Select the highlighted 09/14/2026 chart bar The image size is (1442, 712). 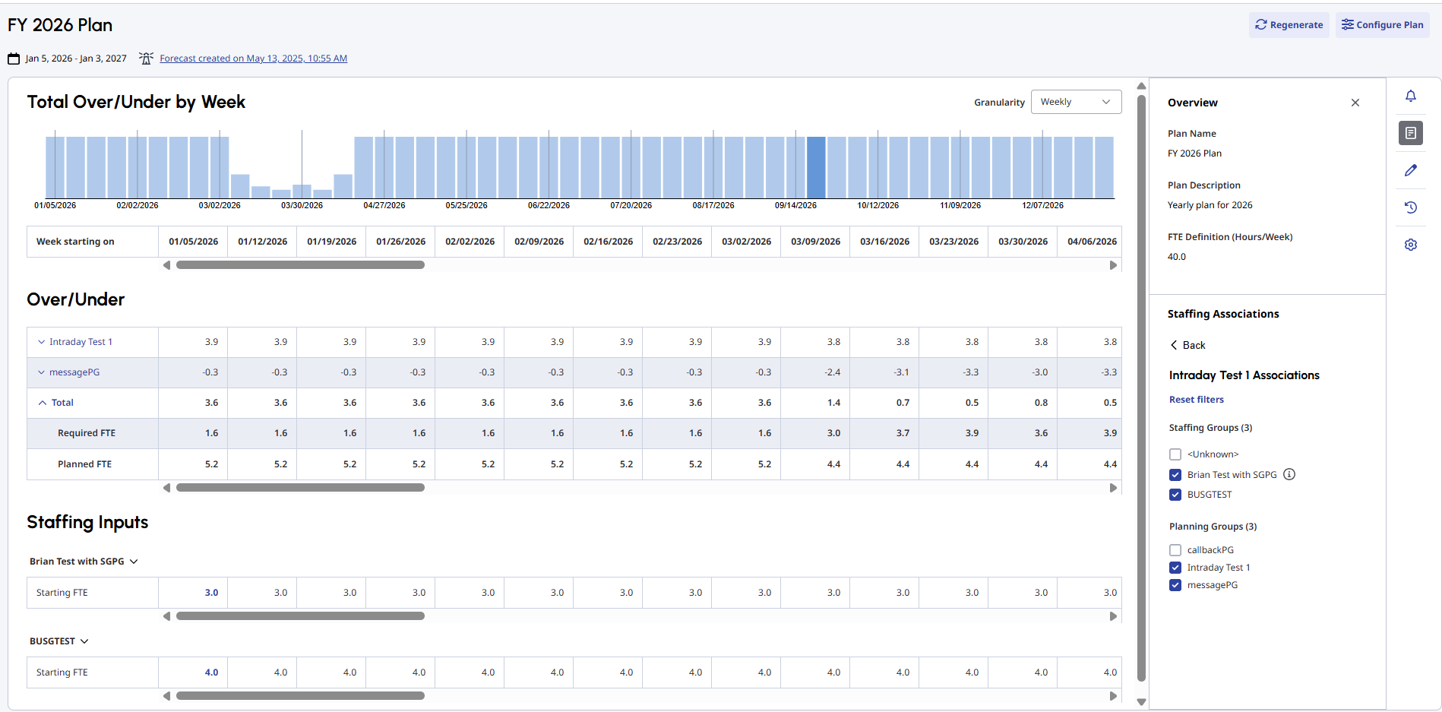pos(816,168)
